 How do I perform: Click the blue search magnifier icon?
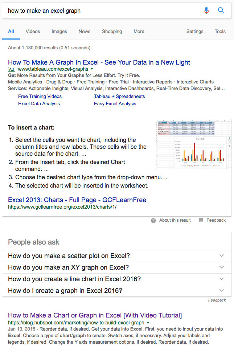(x=221, y=11)
